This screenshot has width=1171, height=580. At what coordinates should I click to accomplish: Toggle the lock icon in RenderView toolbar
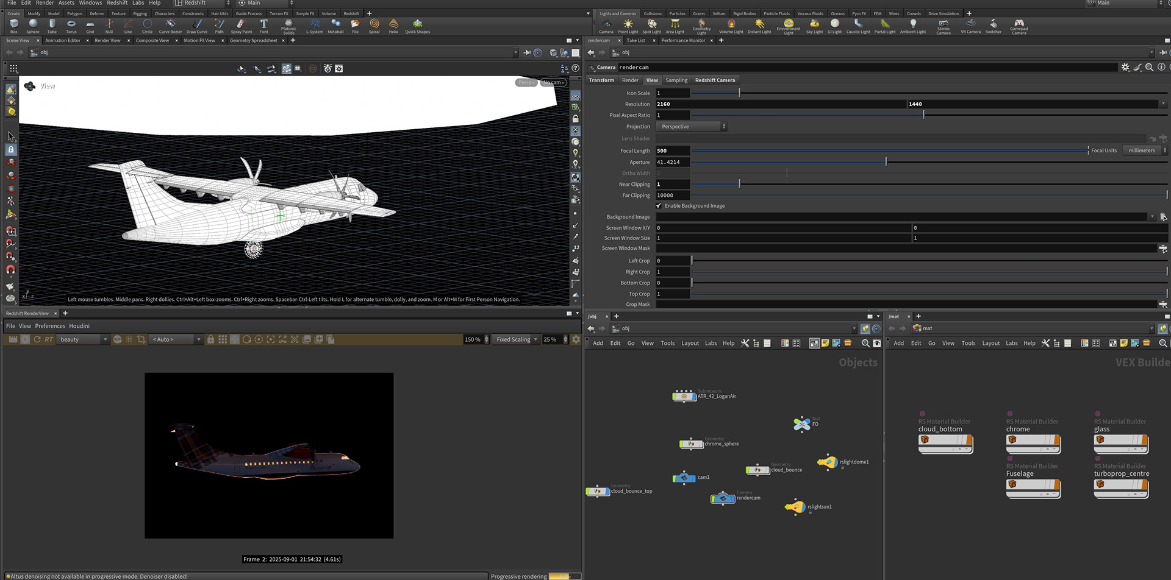(210, 339)
